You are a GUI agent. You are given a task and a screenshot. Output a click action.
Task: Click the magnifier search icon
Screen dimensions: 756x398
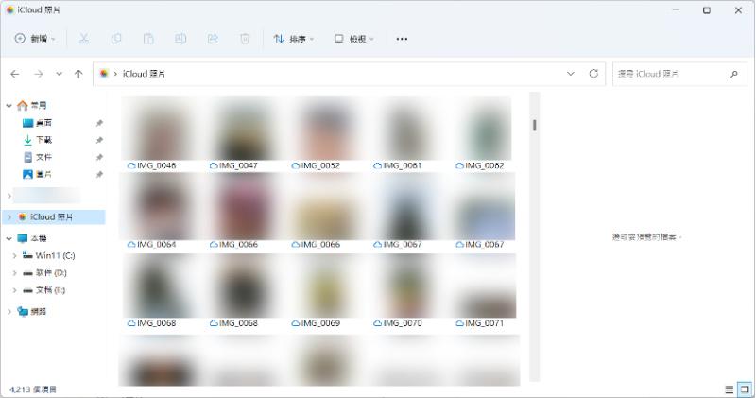point(734,74)
